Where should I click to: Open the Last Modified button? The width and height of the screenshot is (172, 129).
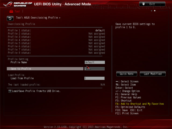click(153, 74)
